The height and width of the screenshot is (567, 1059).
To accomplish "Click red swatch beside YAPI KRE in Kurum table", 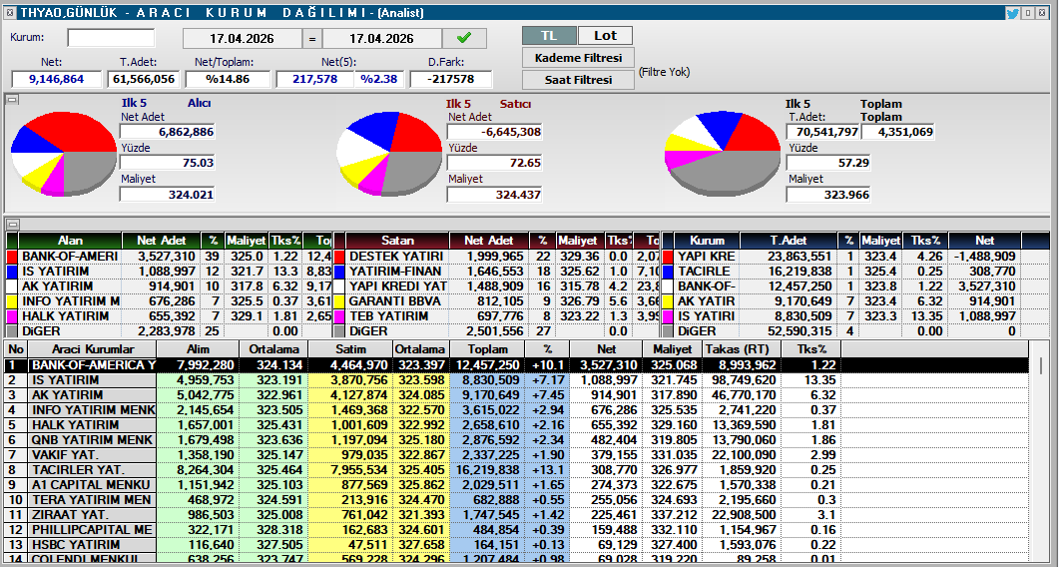I will click(668, 257).
